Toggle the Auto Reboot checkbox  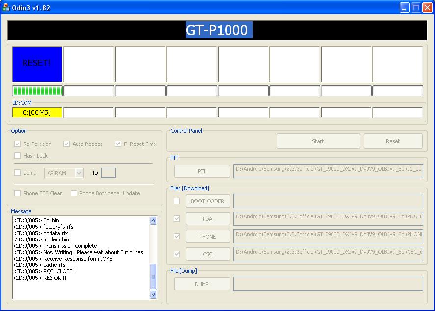click(x=66, y=144)
